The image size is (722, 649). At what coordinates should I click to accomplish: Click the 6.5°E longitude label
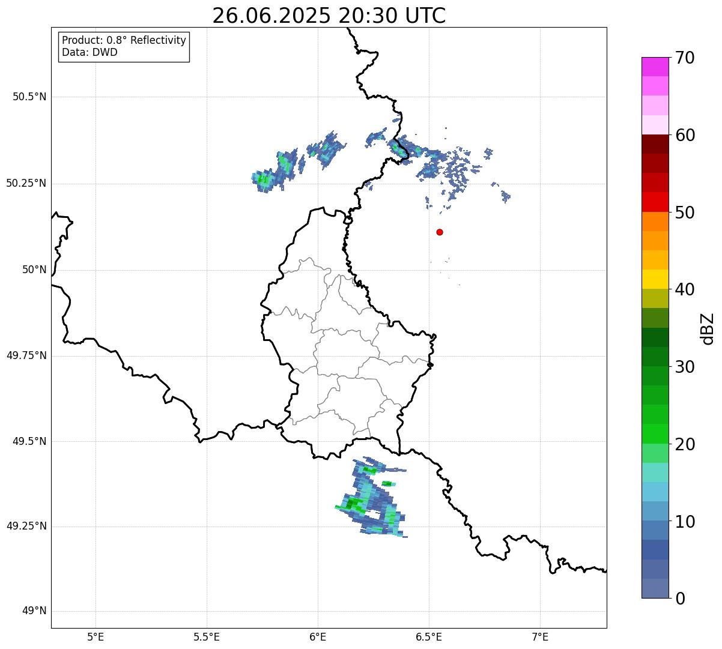[429, 638]
